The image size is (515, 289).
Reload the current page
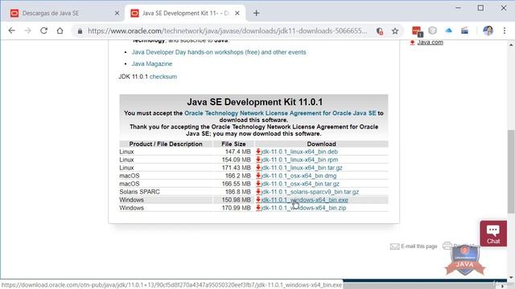pyautogui.click(x=43, y=31)
